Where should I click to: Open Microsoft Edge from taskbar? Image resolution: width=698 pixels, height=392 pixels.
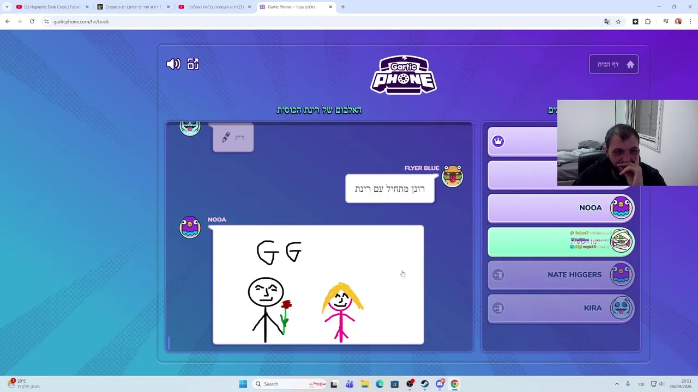[x=380, y=384]
